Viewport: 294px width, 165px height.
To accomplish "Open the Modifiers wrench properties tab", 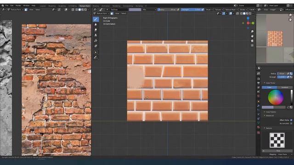I will pyautogui.click(x=259, y=106).
